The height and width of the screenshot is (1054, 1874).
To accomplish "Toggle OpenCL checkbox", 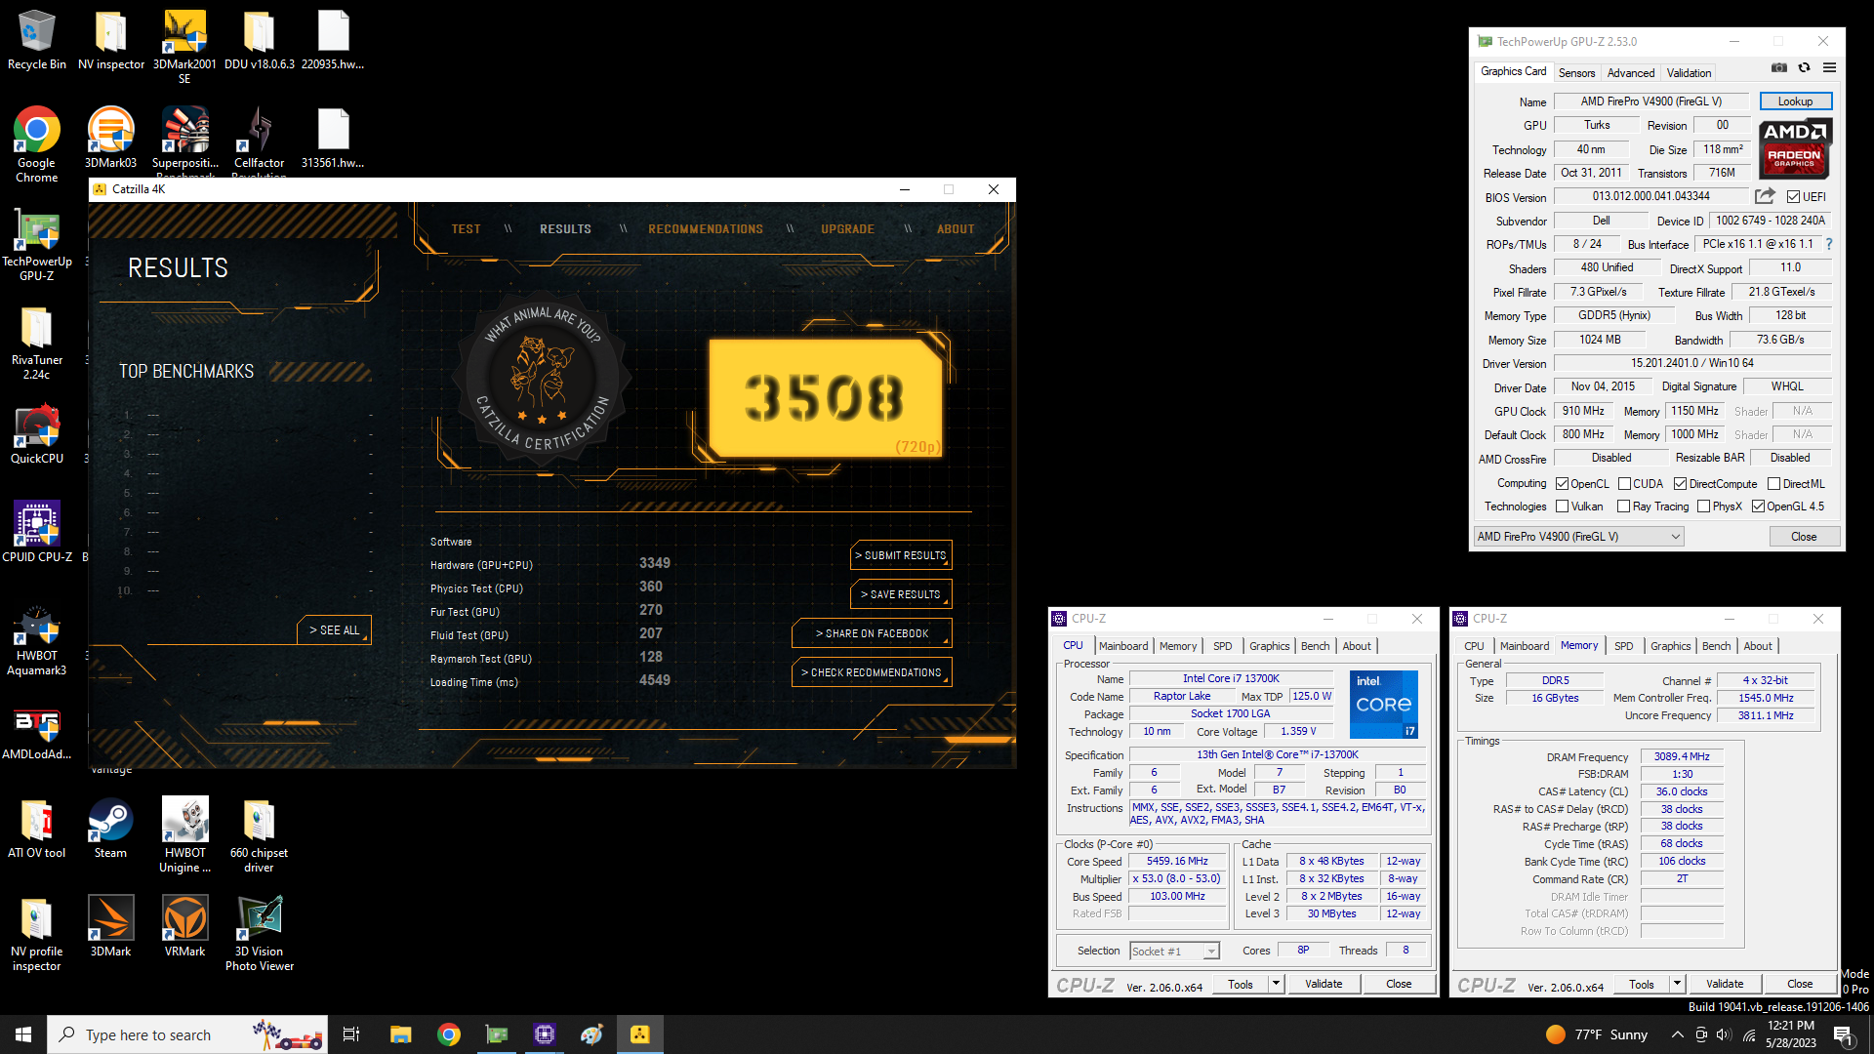I will 1562,484.
